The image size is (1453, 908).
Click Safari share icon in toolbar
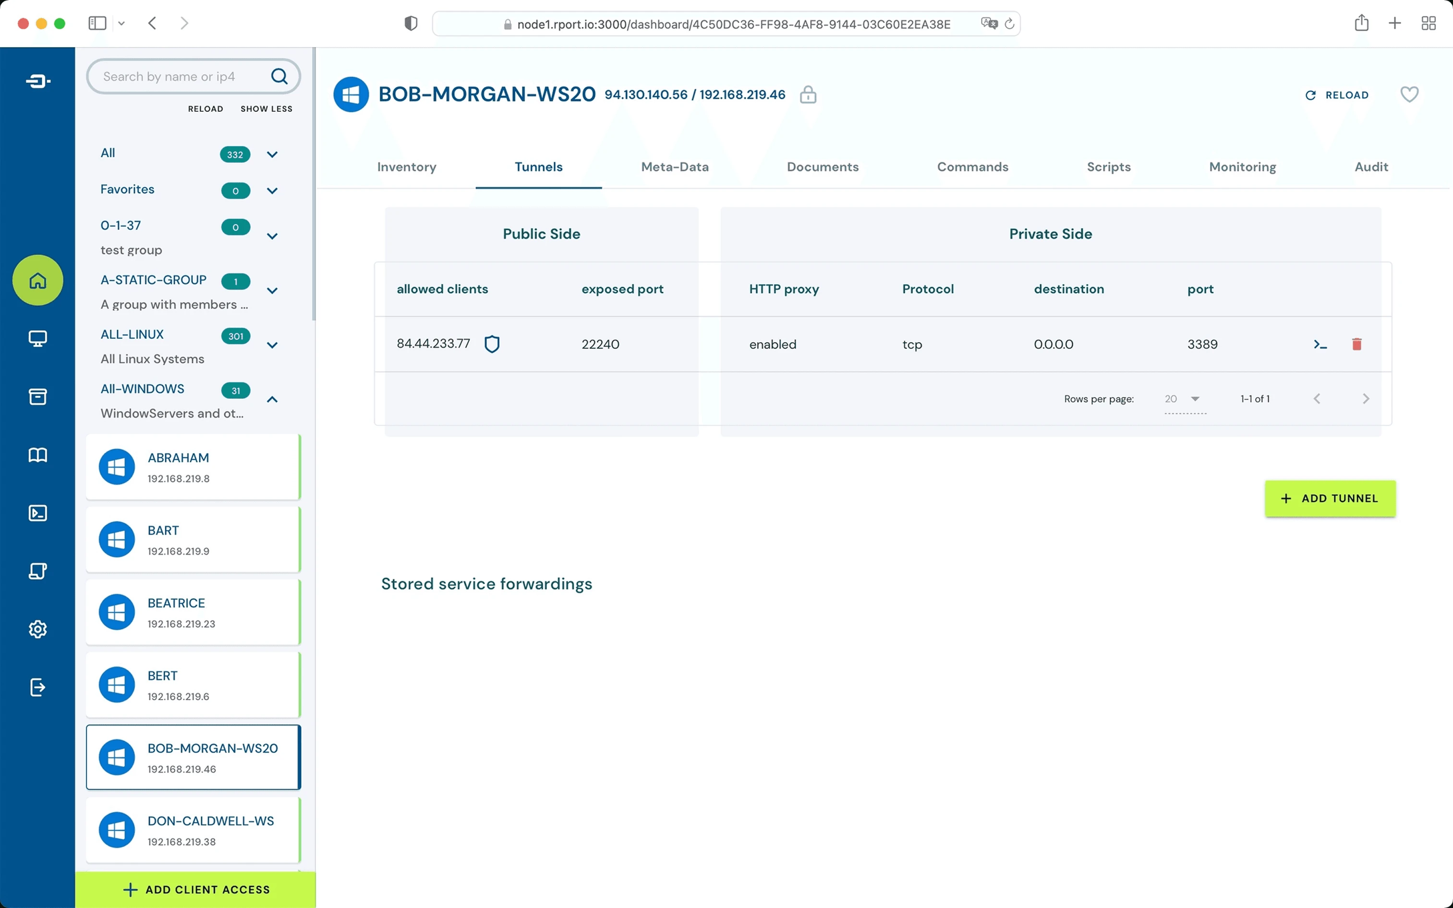pyautogui.click(x=1361, y=24)
